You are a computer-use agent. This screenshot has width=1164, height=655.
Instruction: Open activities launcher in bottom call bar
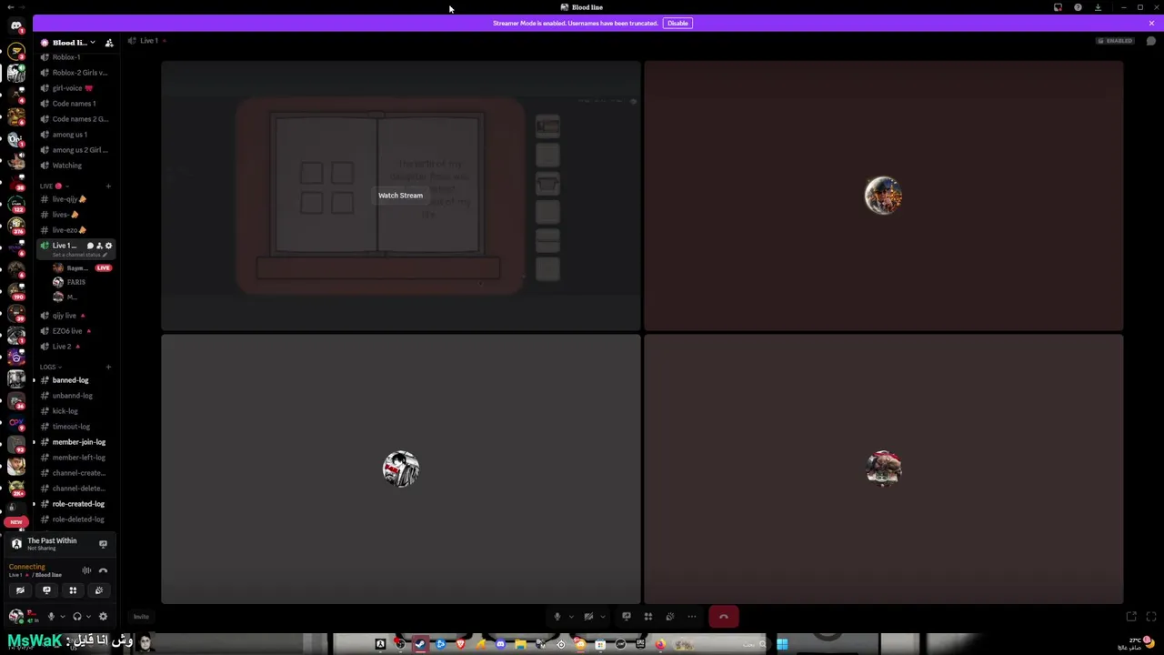pos(648,617)
